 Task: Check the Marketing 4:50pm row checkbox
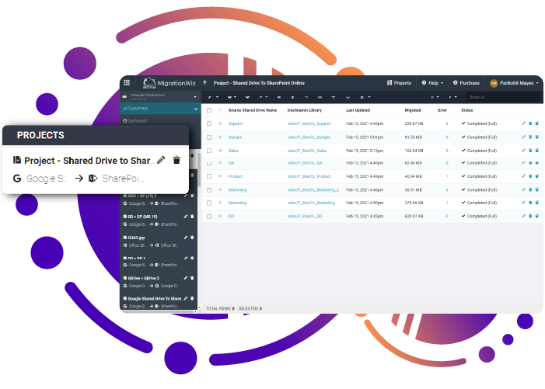pos(209,203)
